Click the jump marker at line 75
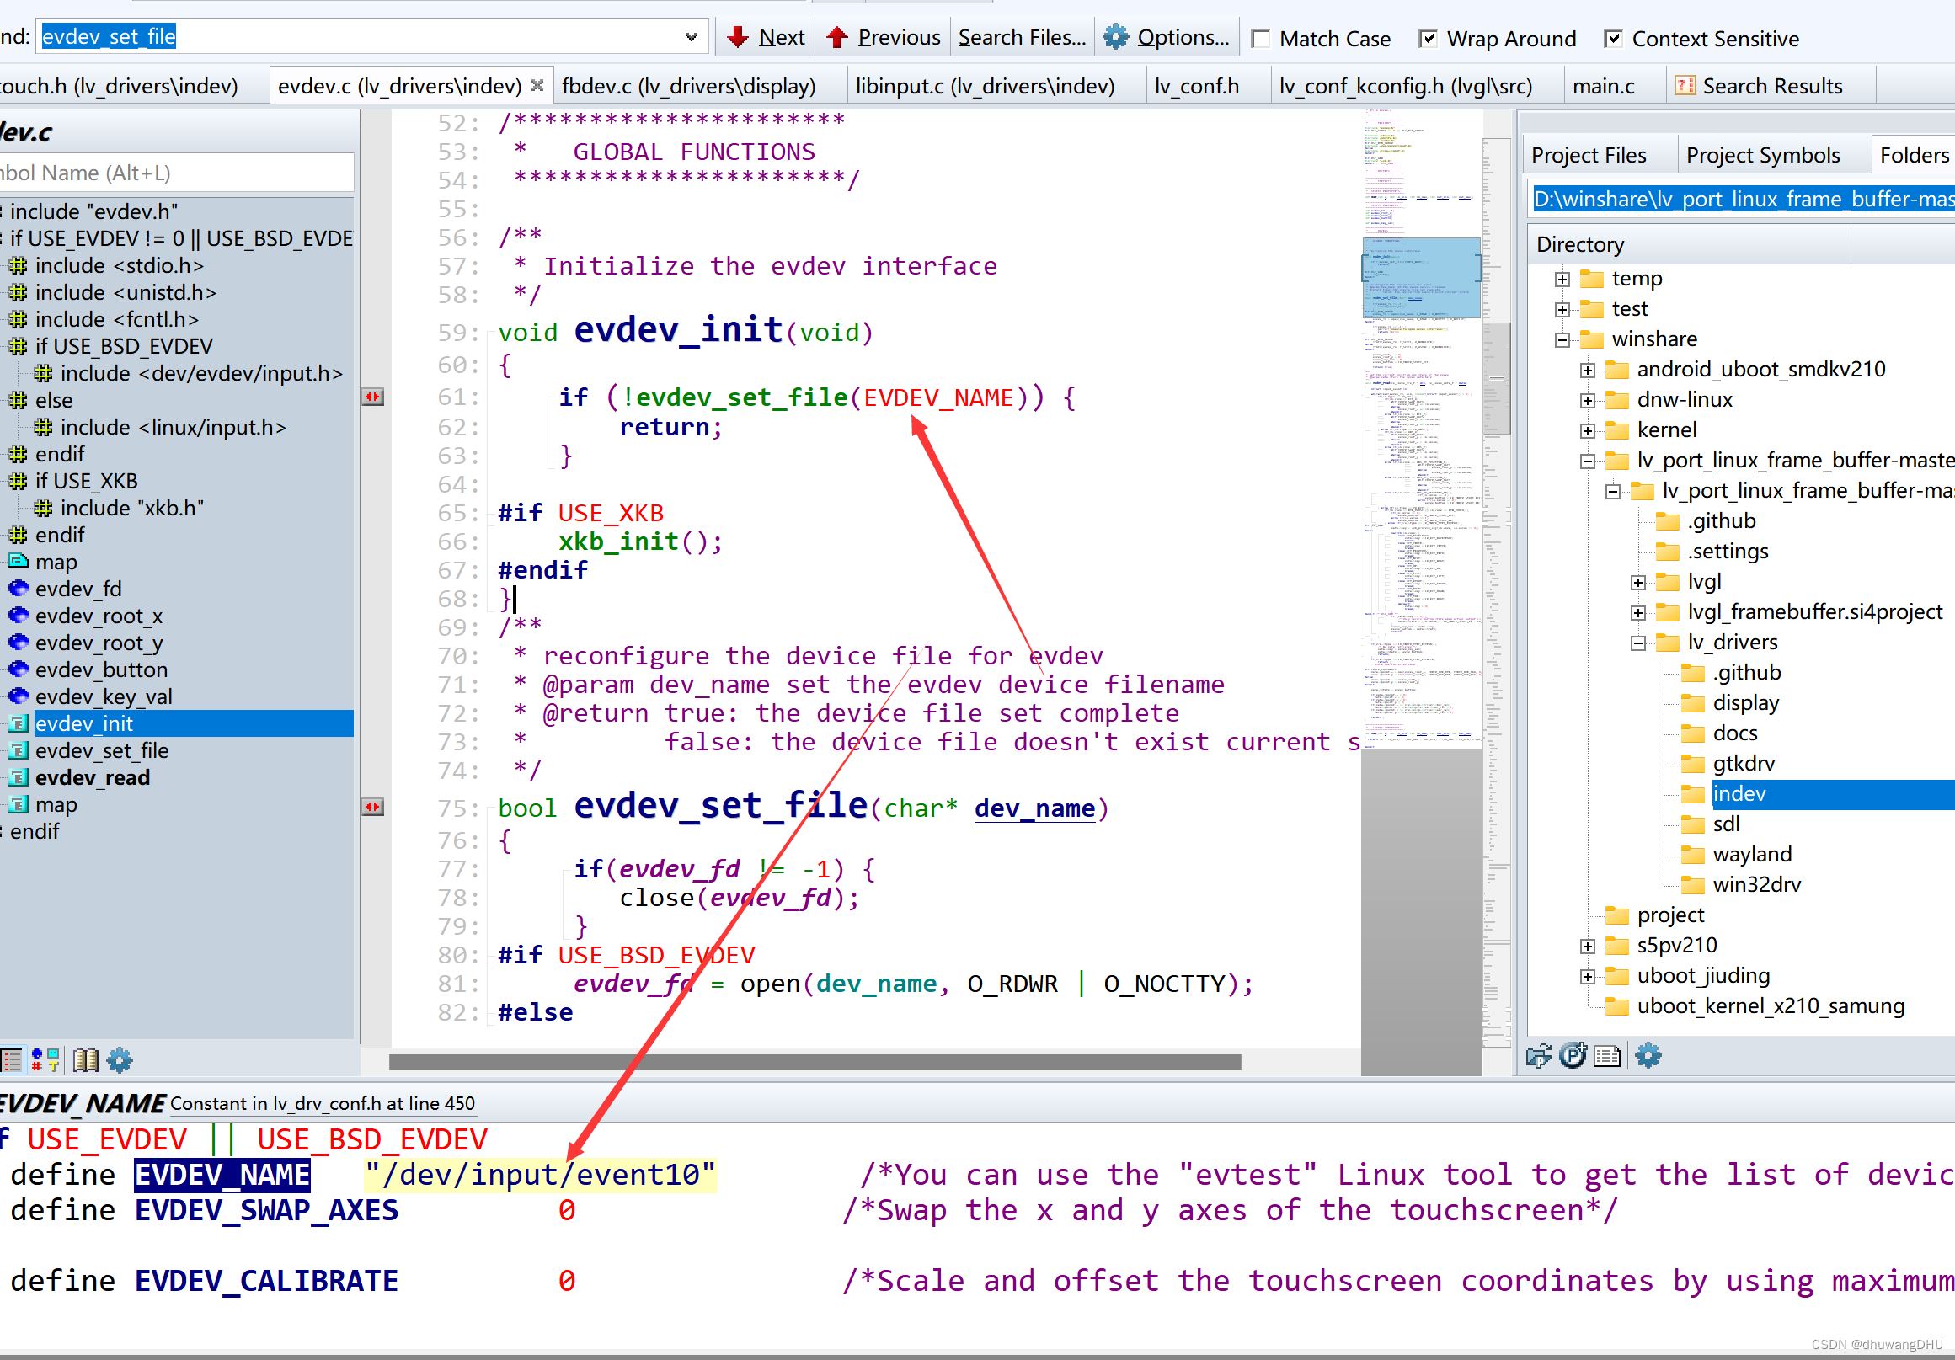The height and width of the screenshot is (1360, 1955). 372,806
